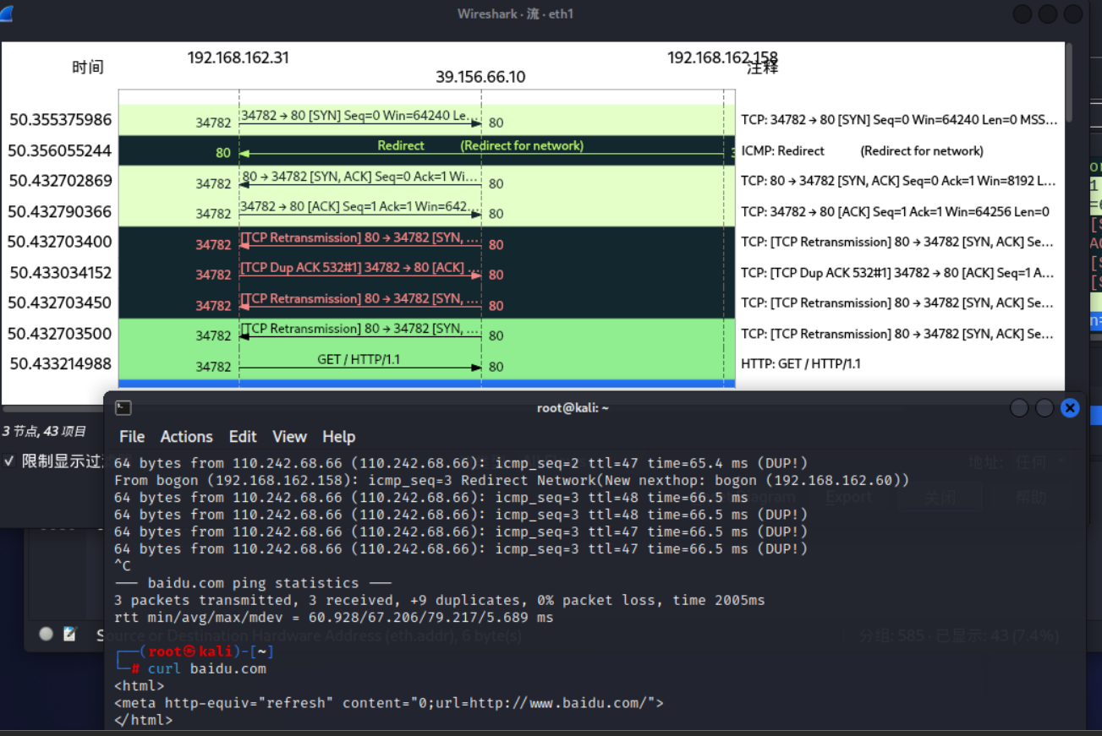Open the terminal Edit menu
The width and height of the screenshot is (1102, 736).
pos(243,437)
